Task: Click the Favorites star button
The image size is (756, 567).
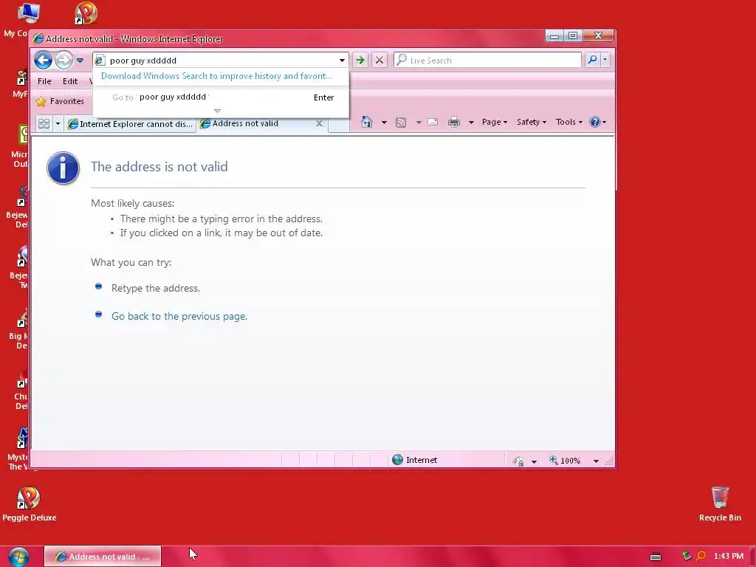Action: [61, 101]
